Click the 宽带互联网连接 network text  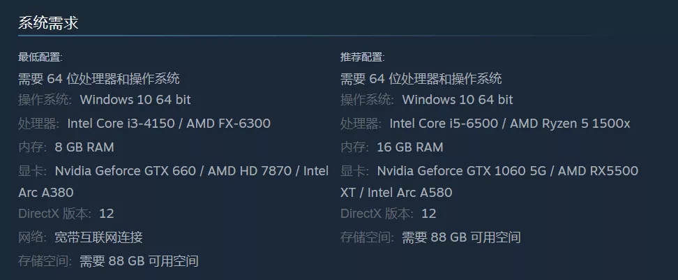click(x=98, y=237)
